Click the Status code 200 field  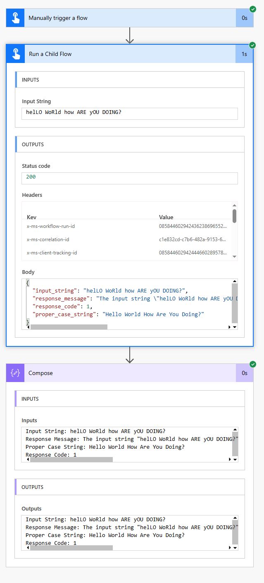(x=130, y=178)
